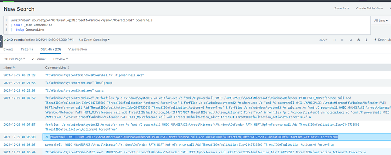Click timestamp 2021-12-29 00:21:28

19,75
